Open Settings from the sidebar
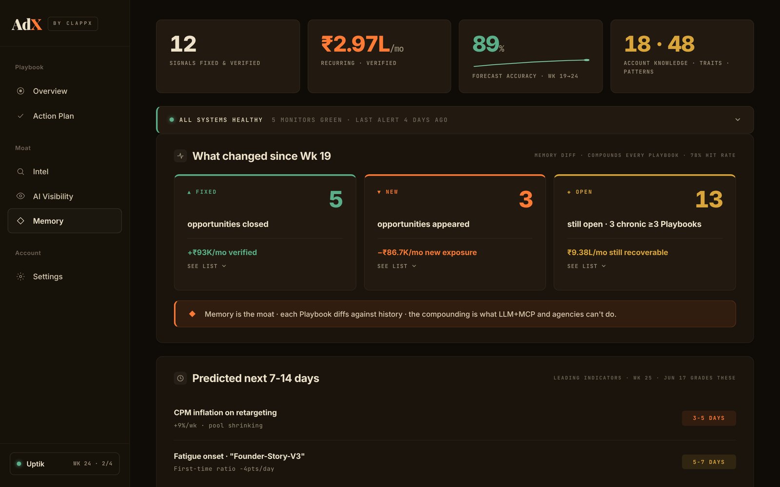Image resolution: width=780 pixels, height=487 pixels. point(65,277)
